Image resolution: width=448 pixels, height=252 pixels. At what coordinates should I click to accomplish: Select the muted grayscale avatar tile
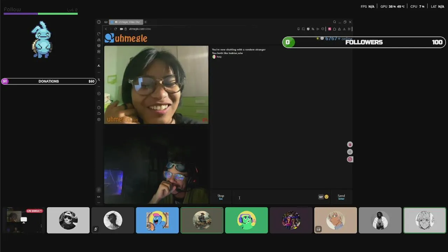coord(113,220)
